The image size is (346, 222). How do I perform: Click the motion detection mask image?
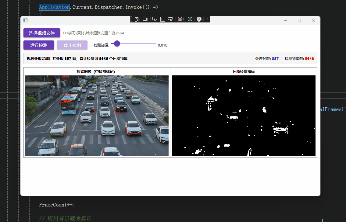point(244,116)
